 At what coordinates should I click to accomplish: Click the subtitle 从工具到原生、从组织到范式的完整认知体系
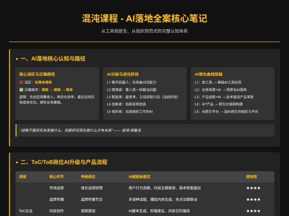click(x=144, y=31)
